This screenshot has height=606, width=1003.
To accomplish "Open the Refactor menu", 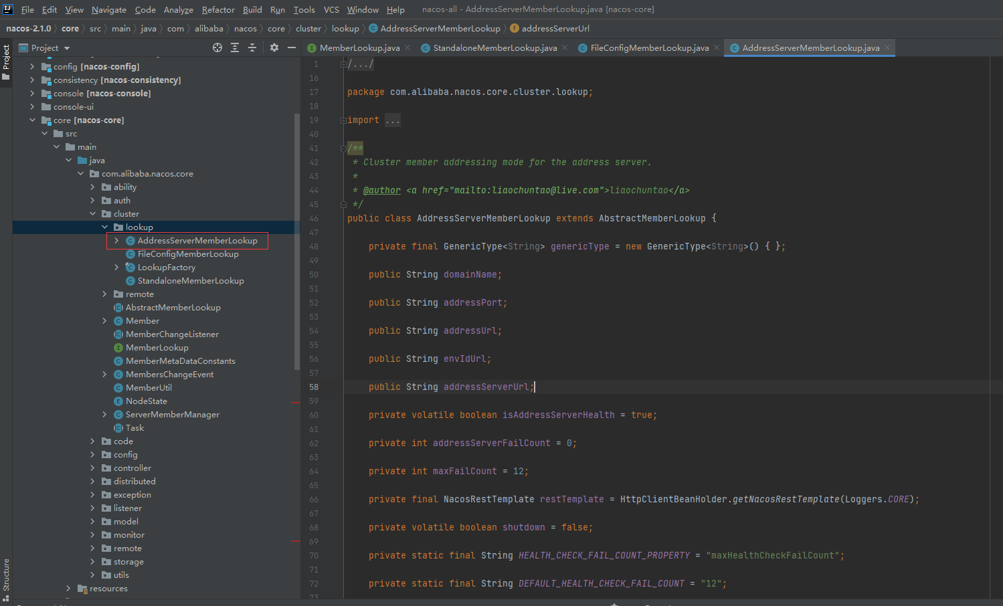I will 218,9.
